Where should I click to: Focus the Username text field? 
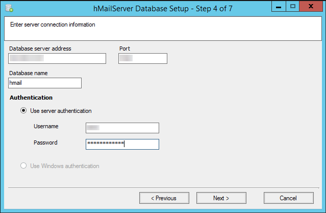pyautogui.click(x=122, y=128)
